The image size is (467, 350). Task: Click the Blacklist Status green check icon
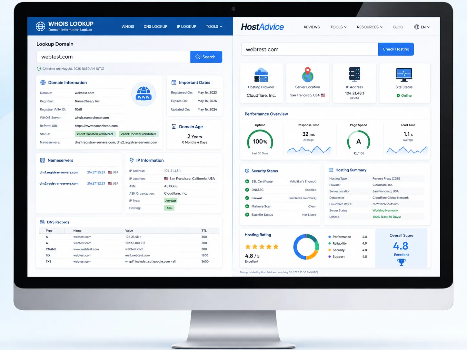click(x=247, y=215)
